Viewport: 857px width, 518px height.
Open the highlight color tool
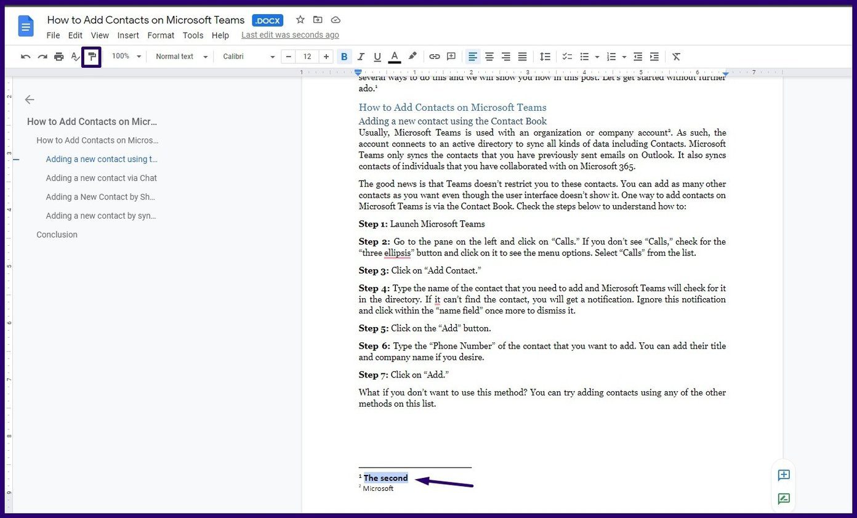point(412,57)
